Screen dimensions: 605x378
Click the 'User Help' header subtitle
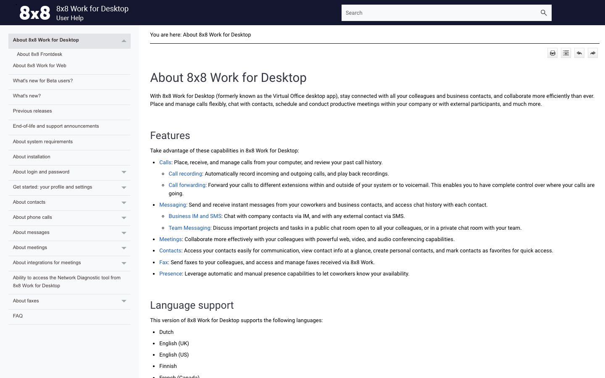click(70, 18)
